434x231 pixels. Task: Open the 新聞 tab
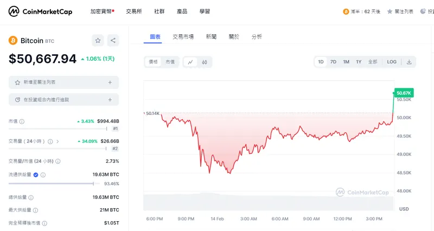(211, 36)
